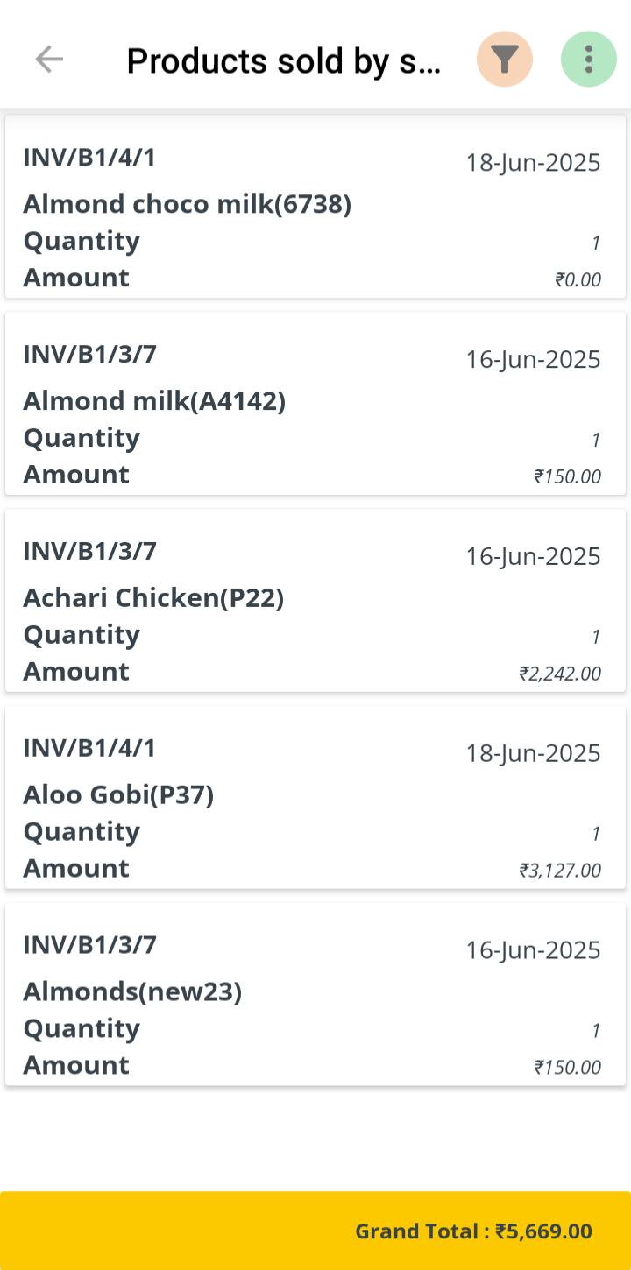The height and width of the screenshot is (1270, 631).
Task: Tap the Quantity label under Almonds(new23)
Action: (82, 1028)
